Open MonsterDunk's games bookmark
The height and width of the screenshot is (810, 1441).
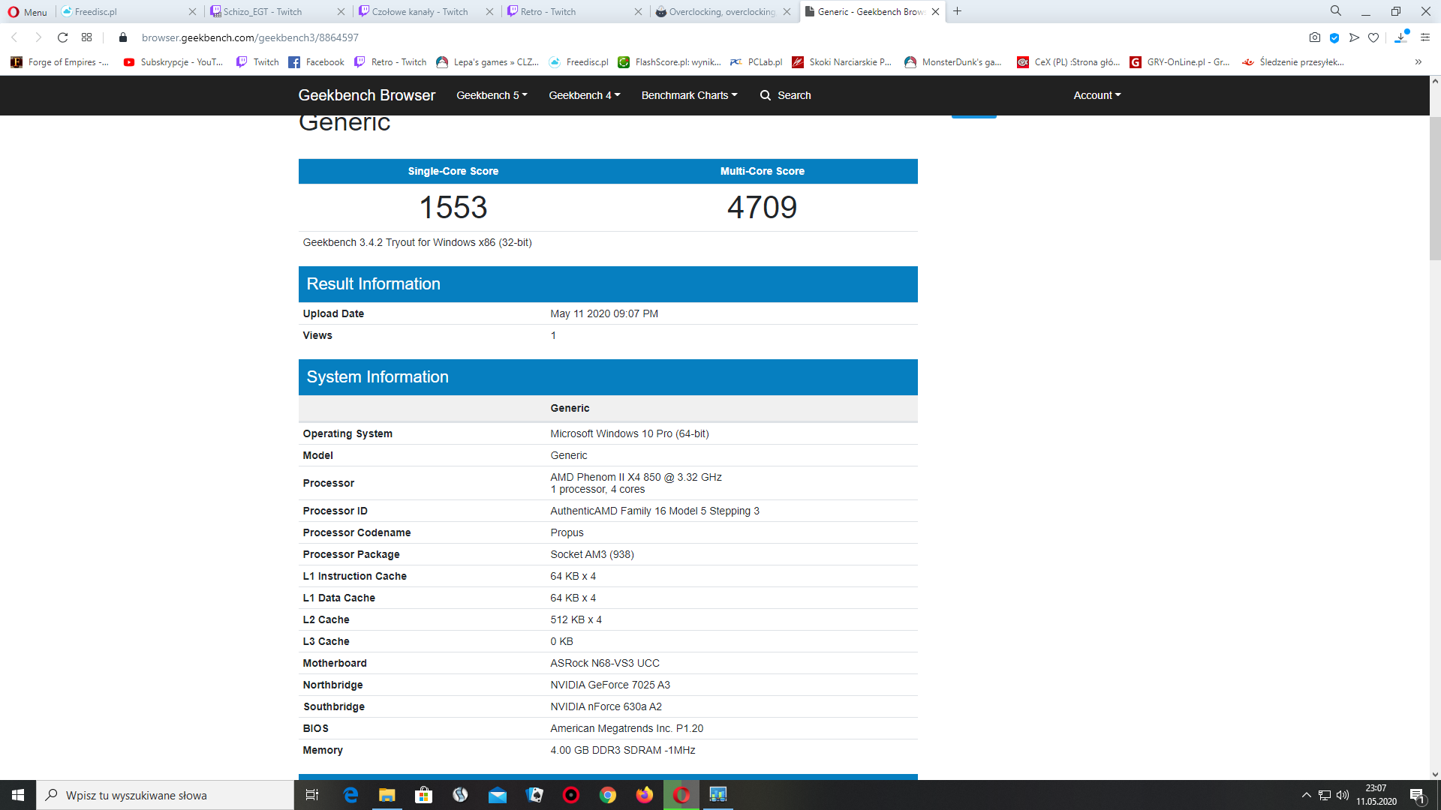[953, 62]
